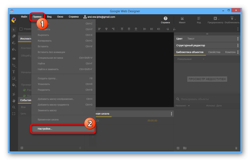Click the Distribute left edges icon
Image resolution: width=250 pixels, height=161 pixels.
(144, 29)
